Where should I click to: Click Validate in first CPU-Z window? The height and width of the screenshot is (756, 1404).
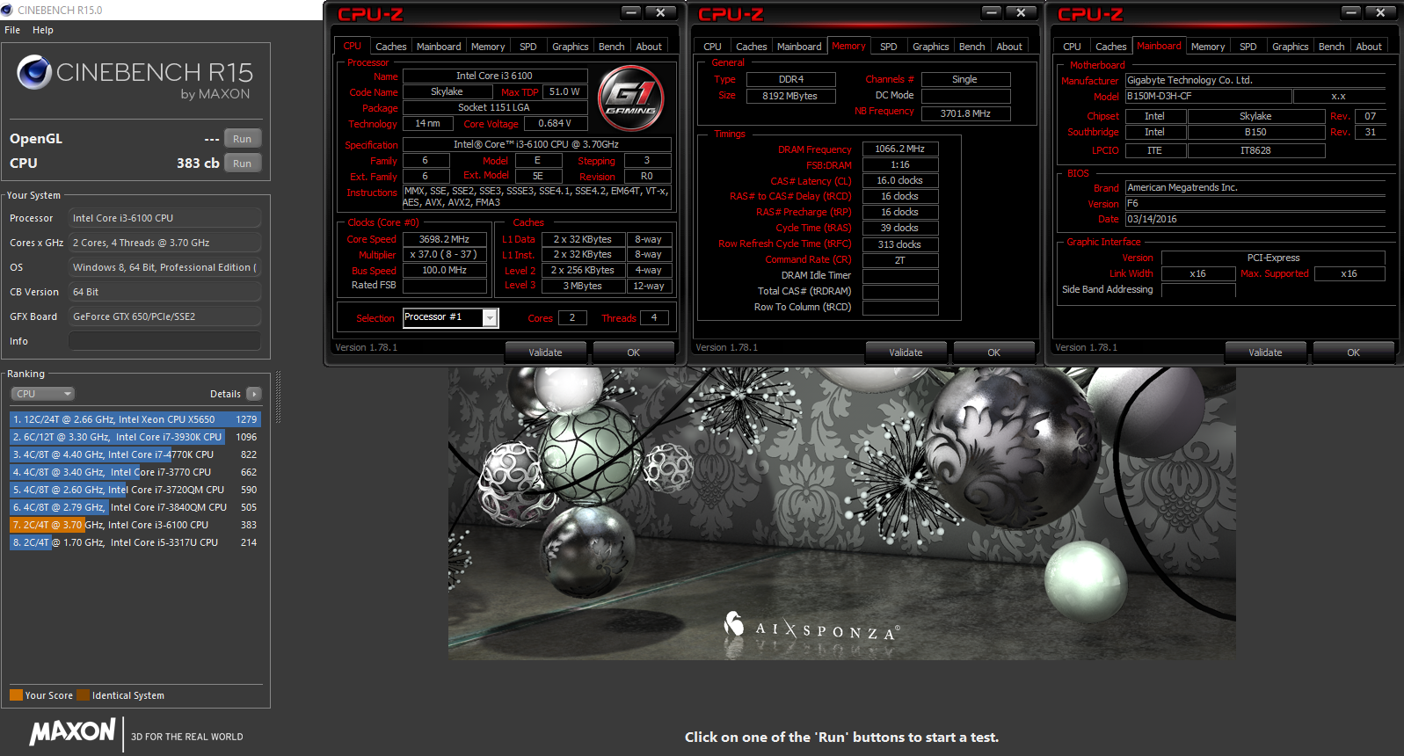pyautogui.click(x=545, y=353)
